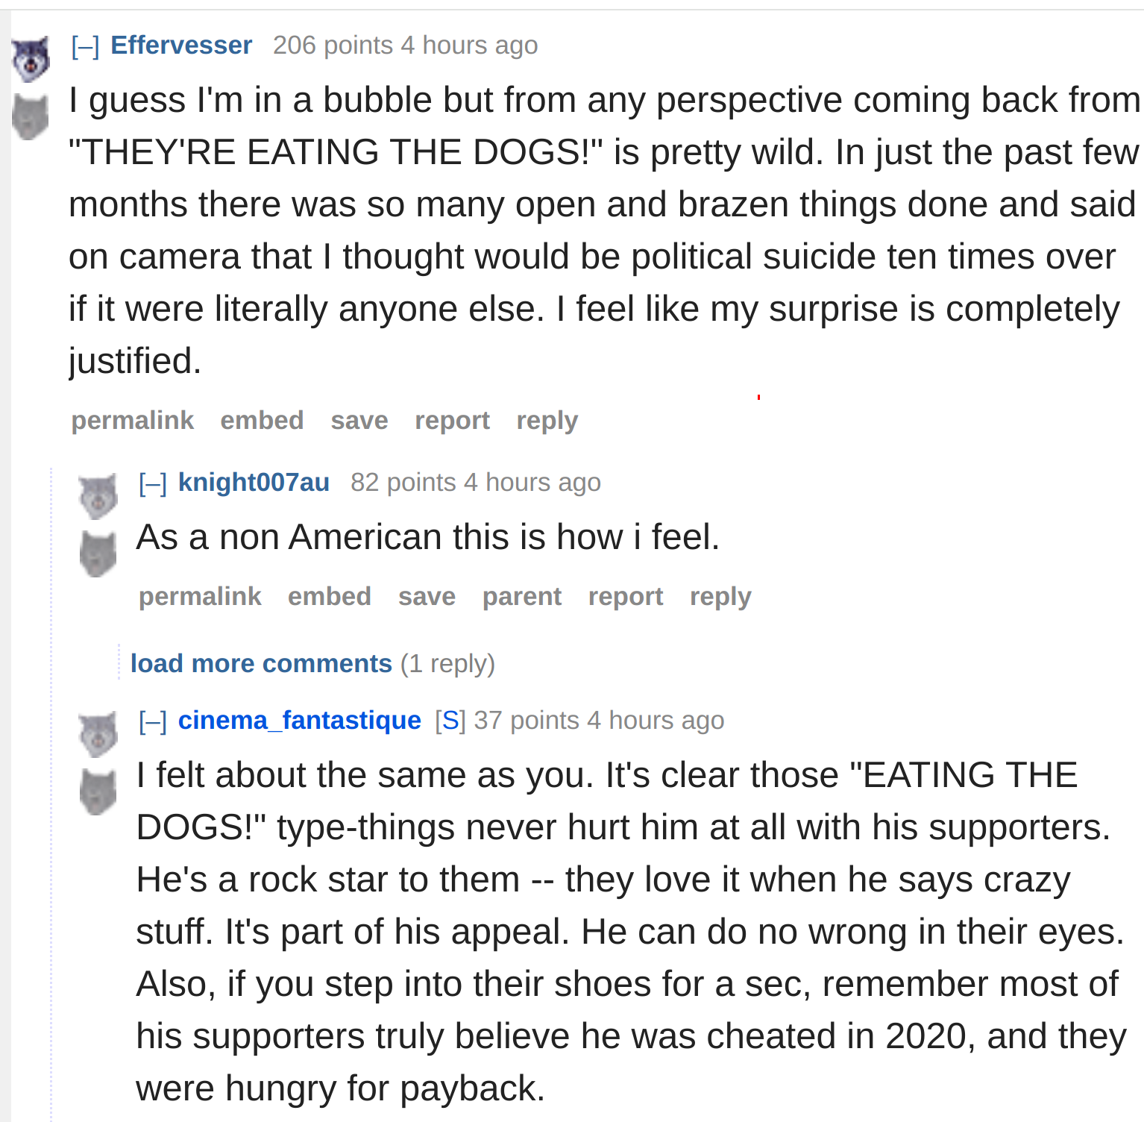Collapse knight007au's comment with [–] toggle
Screen dimensions: 1144x1122
[153, 483]
